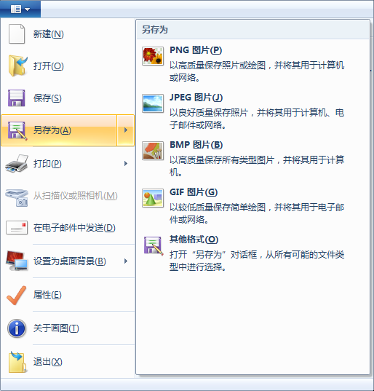
Task: Click the blue info icon for 关于画图
Action: coord(17,328)
